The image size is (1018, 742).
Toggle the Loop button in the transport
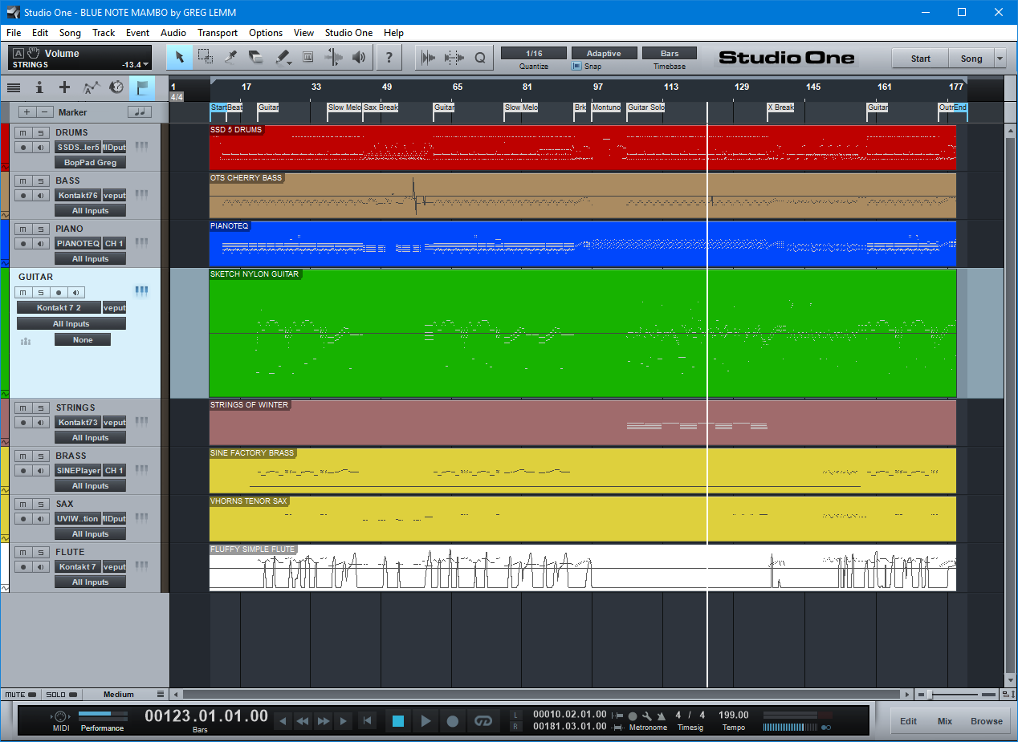483,720
